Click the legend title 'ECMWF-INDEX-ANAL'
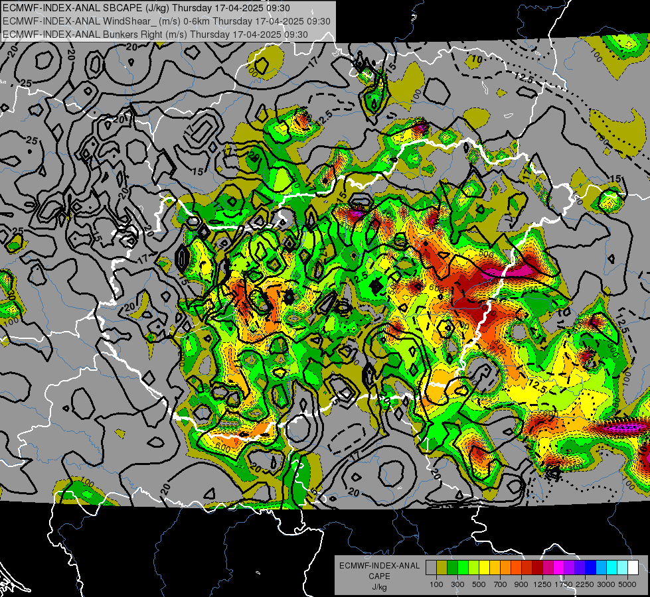Screen dimensions: 650x597 (379, 566)
